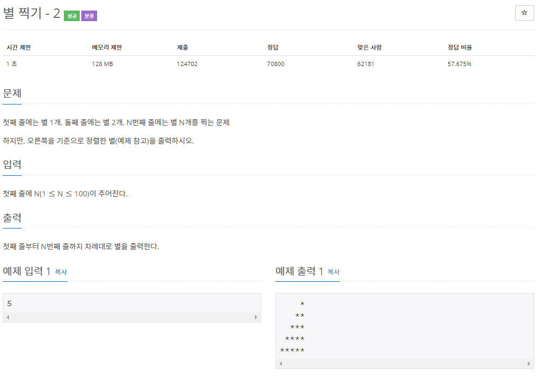
Task: Click the 맞은 사람 column header
Action: point(369,48)
